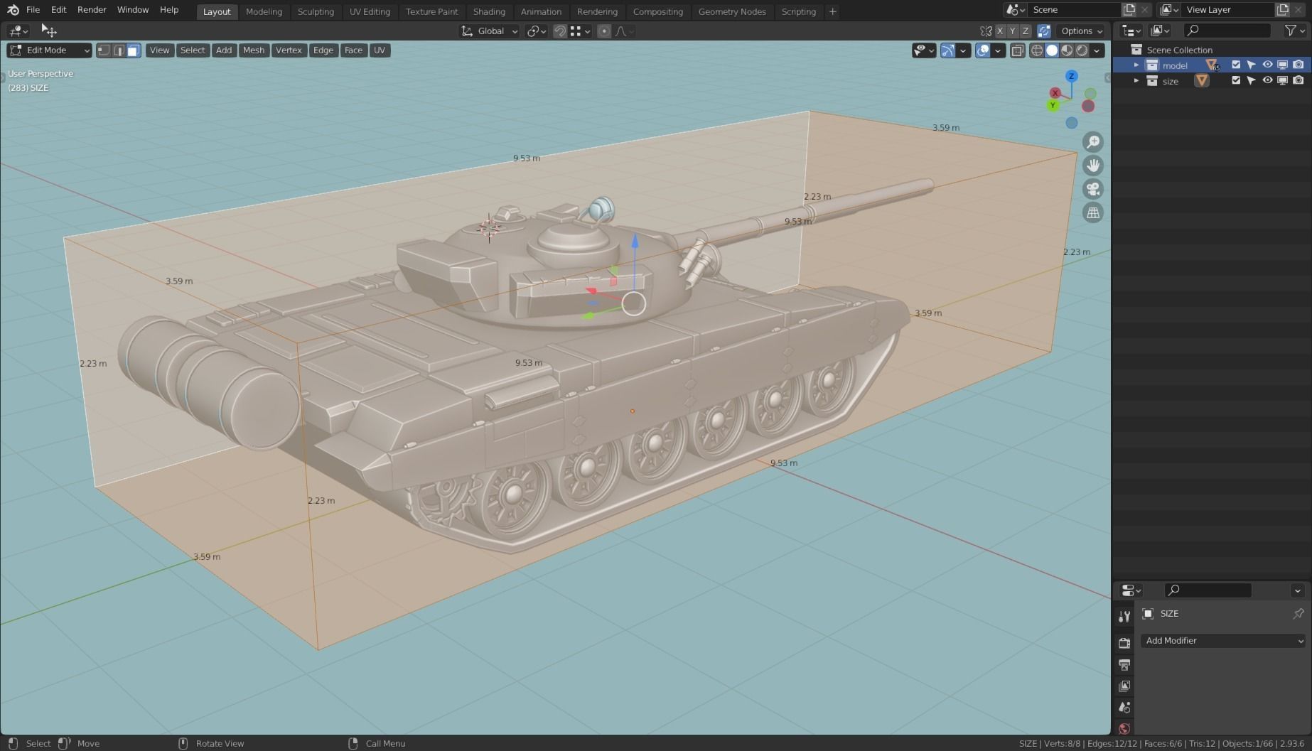Screen dimensions: 1312x751
Task: Expand the size collection
Action: tap(1136, 80)
